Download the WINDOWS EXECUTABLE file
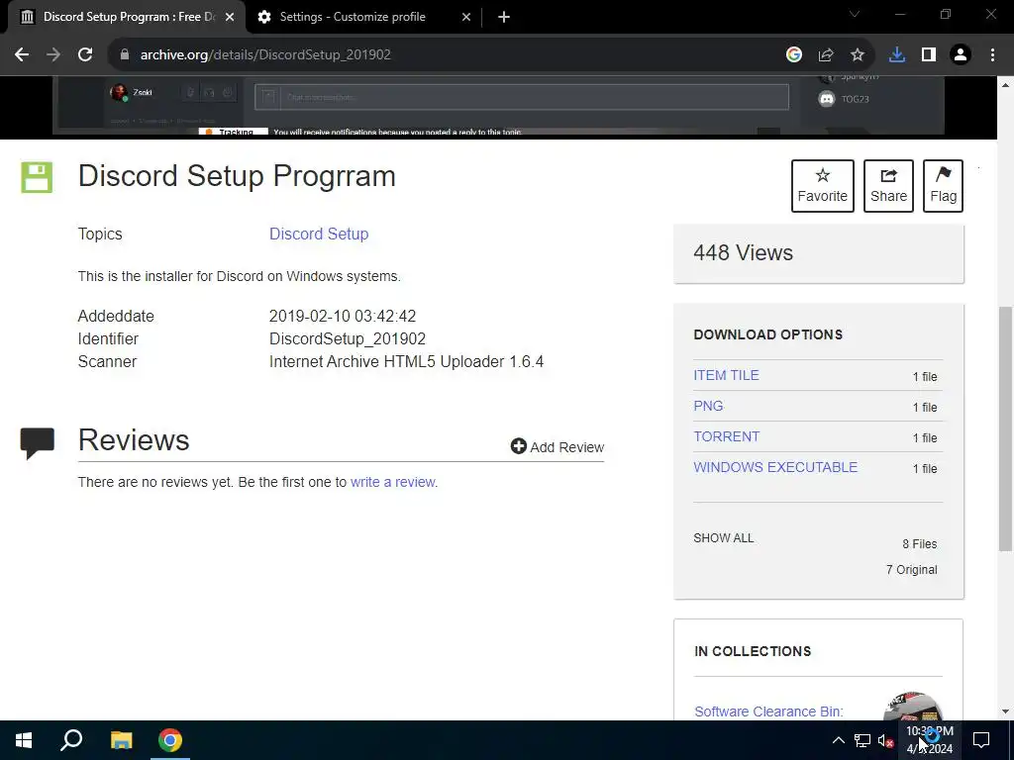The width and height of the screenshot is (1014, 760). (x=775, y=467)
